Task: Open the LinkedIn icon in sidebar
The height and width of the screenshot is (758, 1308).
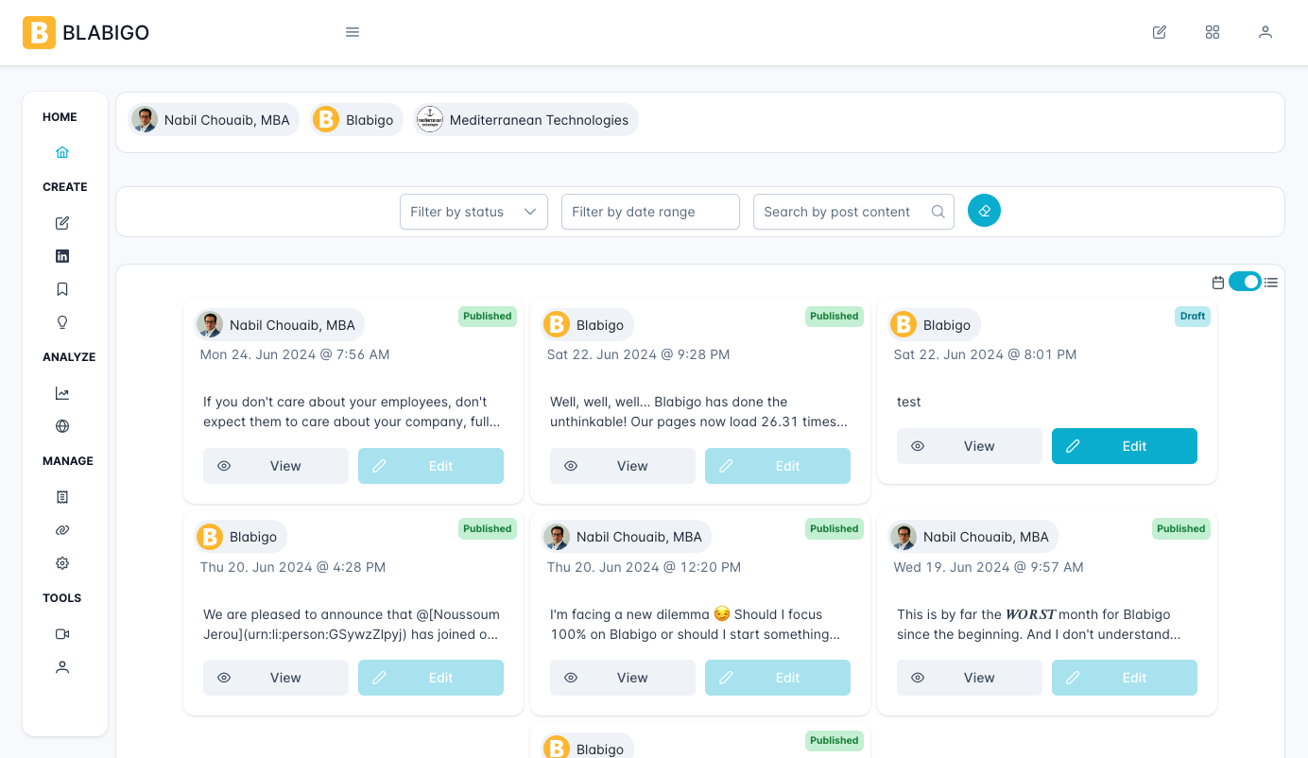Action: coord(62,256)
